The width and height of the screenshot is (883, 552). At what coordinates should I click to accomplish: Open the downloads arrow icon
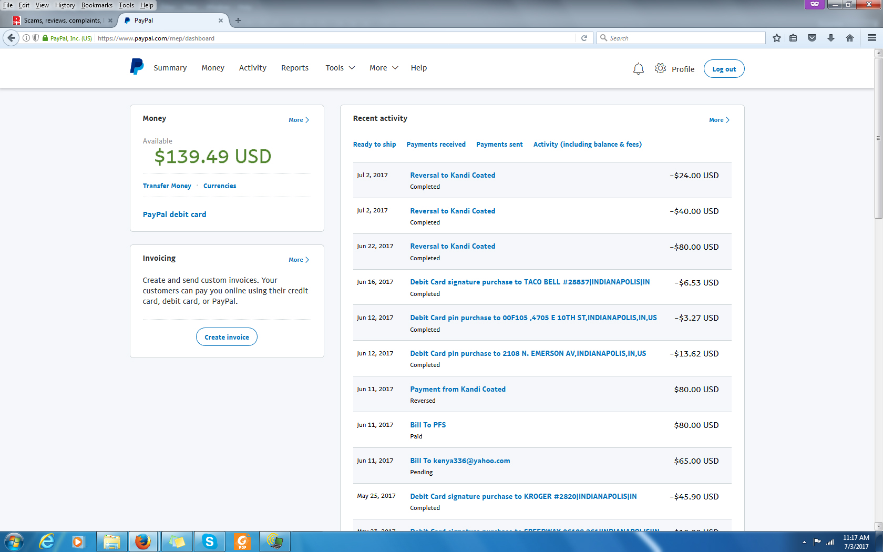[x=831, y=38]
